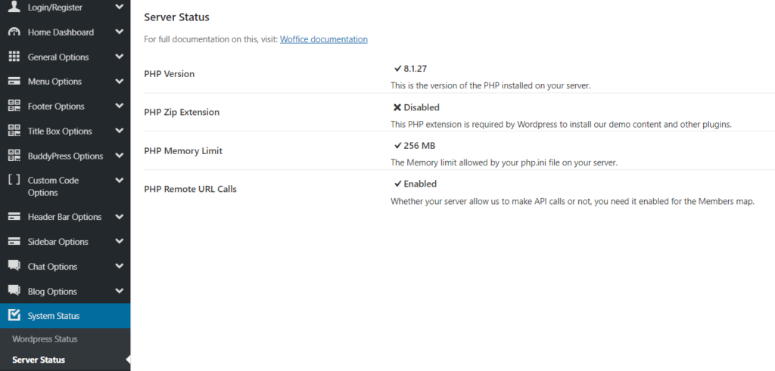Expand the Sidebar Options chevron

click(x=119, y=242)
